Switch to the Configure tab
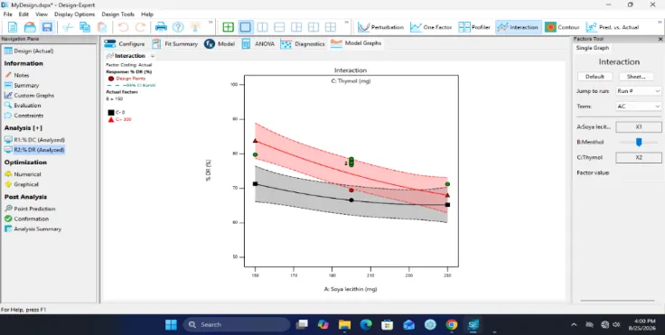The image size is (665, 335). point(125,43)
